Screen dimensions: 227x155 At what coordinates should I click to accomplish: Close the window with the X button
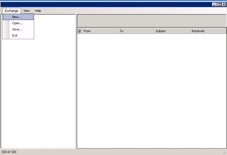point(224,4)
